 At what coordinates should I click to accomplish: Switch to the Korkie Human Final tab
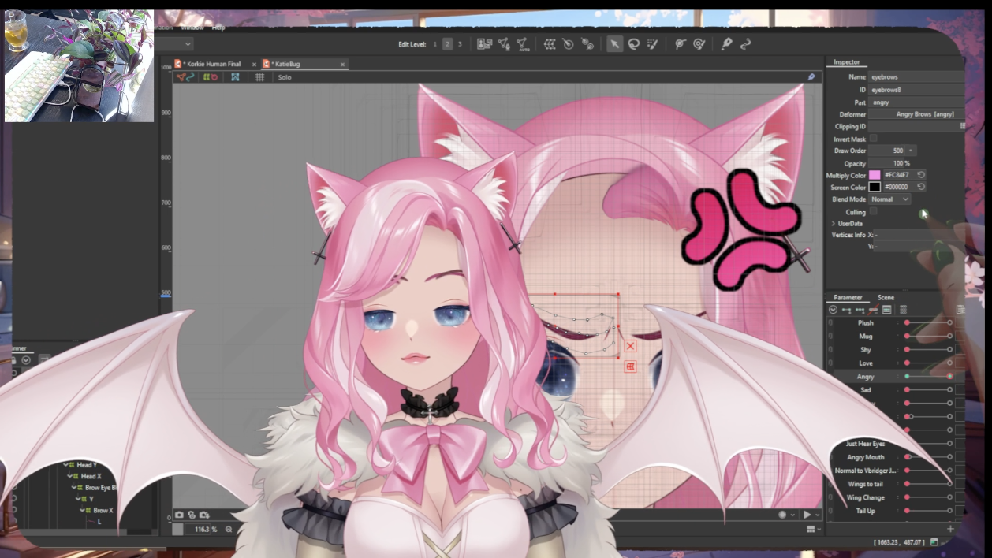[212, 64]
